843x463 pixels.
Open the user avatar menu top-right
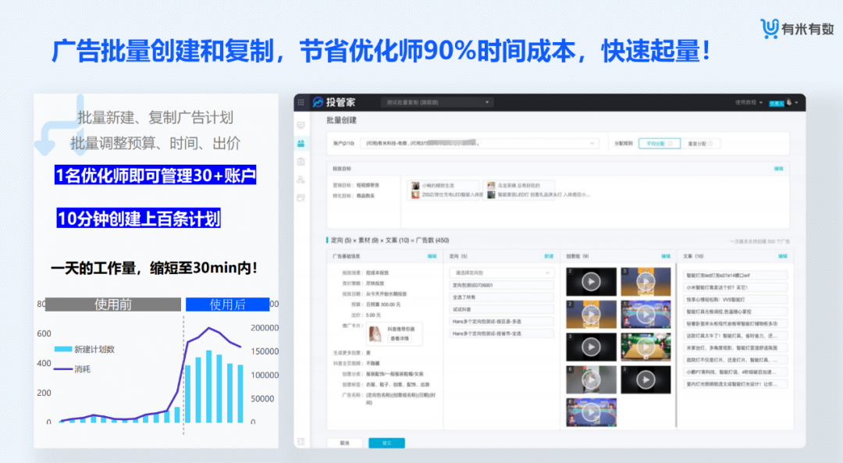coord(789,102)
